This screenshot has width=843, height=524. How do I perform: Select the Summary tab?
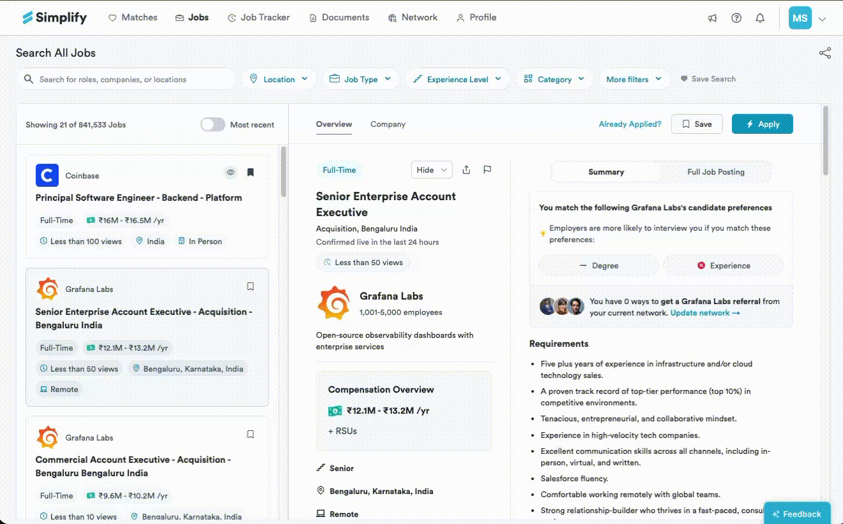click(606, 172)
